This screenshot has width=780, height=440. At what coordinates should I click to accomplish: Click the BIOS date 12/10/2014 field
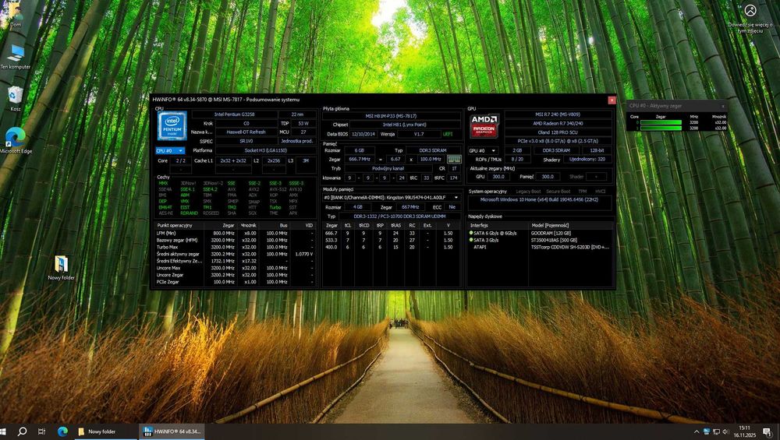tap(363, 134)
